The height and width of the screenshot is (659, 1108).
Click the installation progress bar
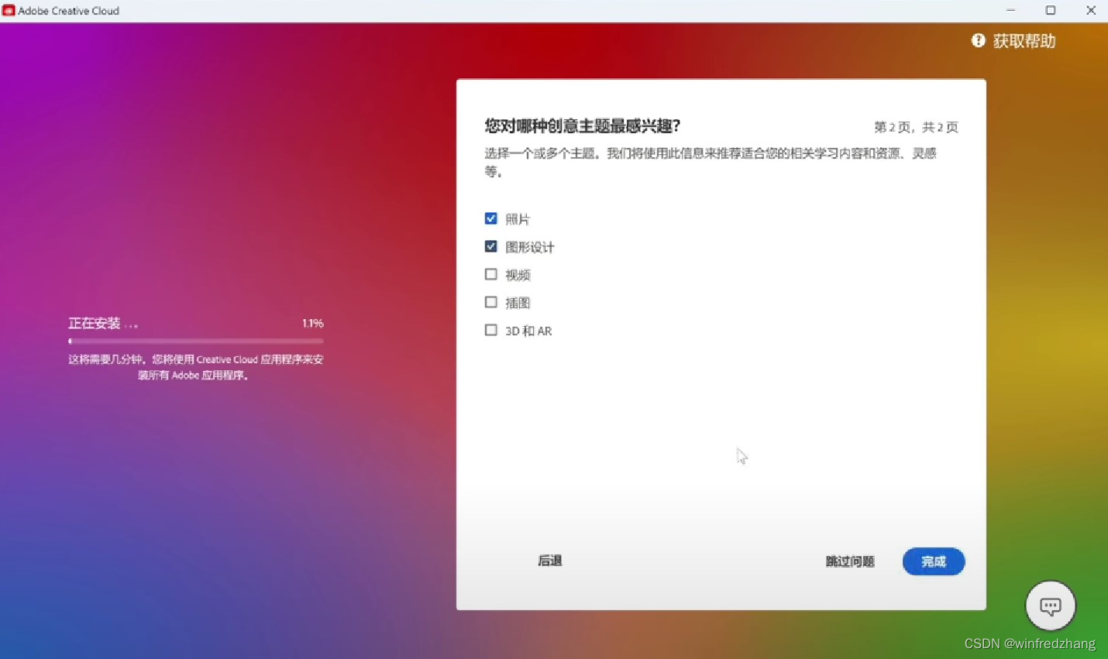(196, 341)
